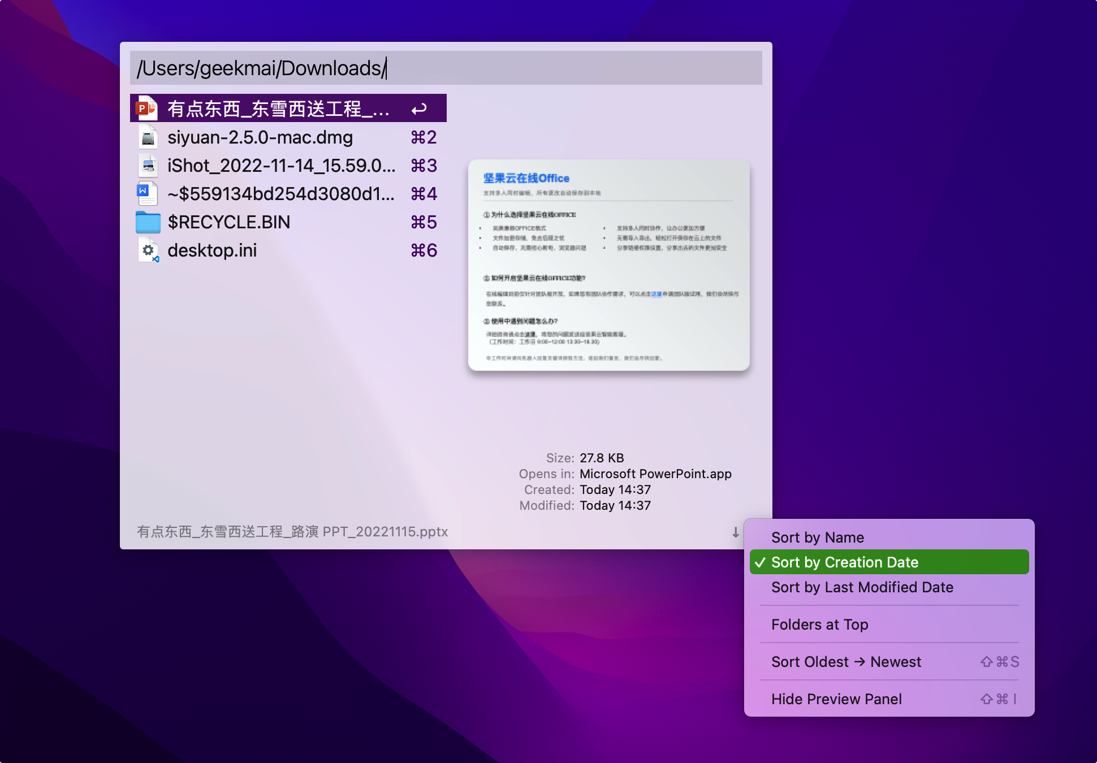1097x763 pixels.
Task: Click the Word document icon for ~$559134bd254d3080d1
Action: pos(147,194)
